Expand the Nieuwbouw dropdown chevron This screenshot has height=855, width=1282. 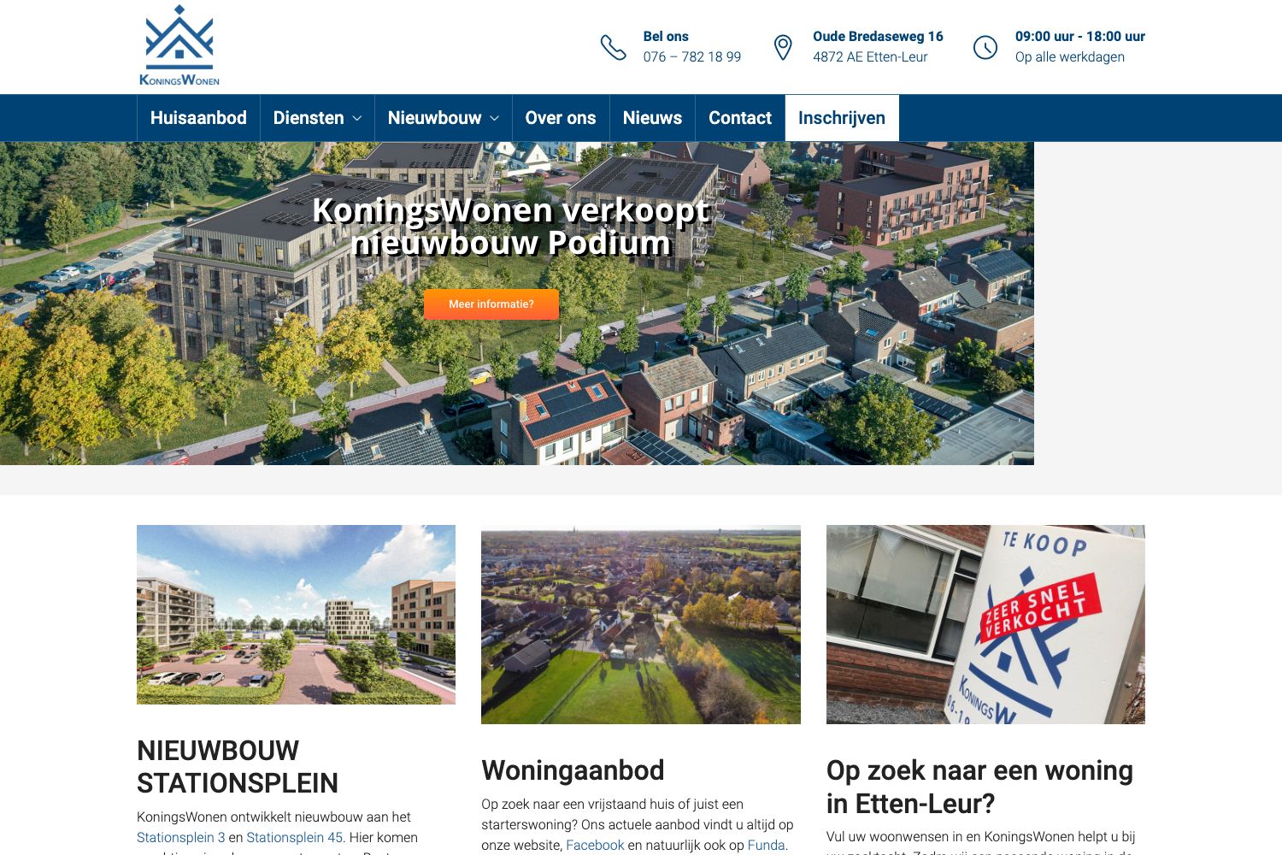pyautogui.click(x=494, y=118)
